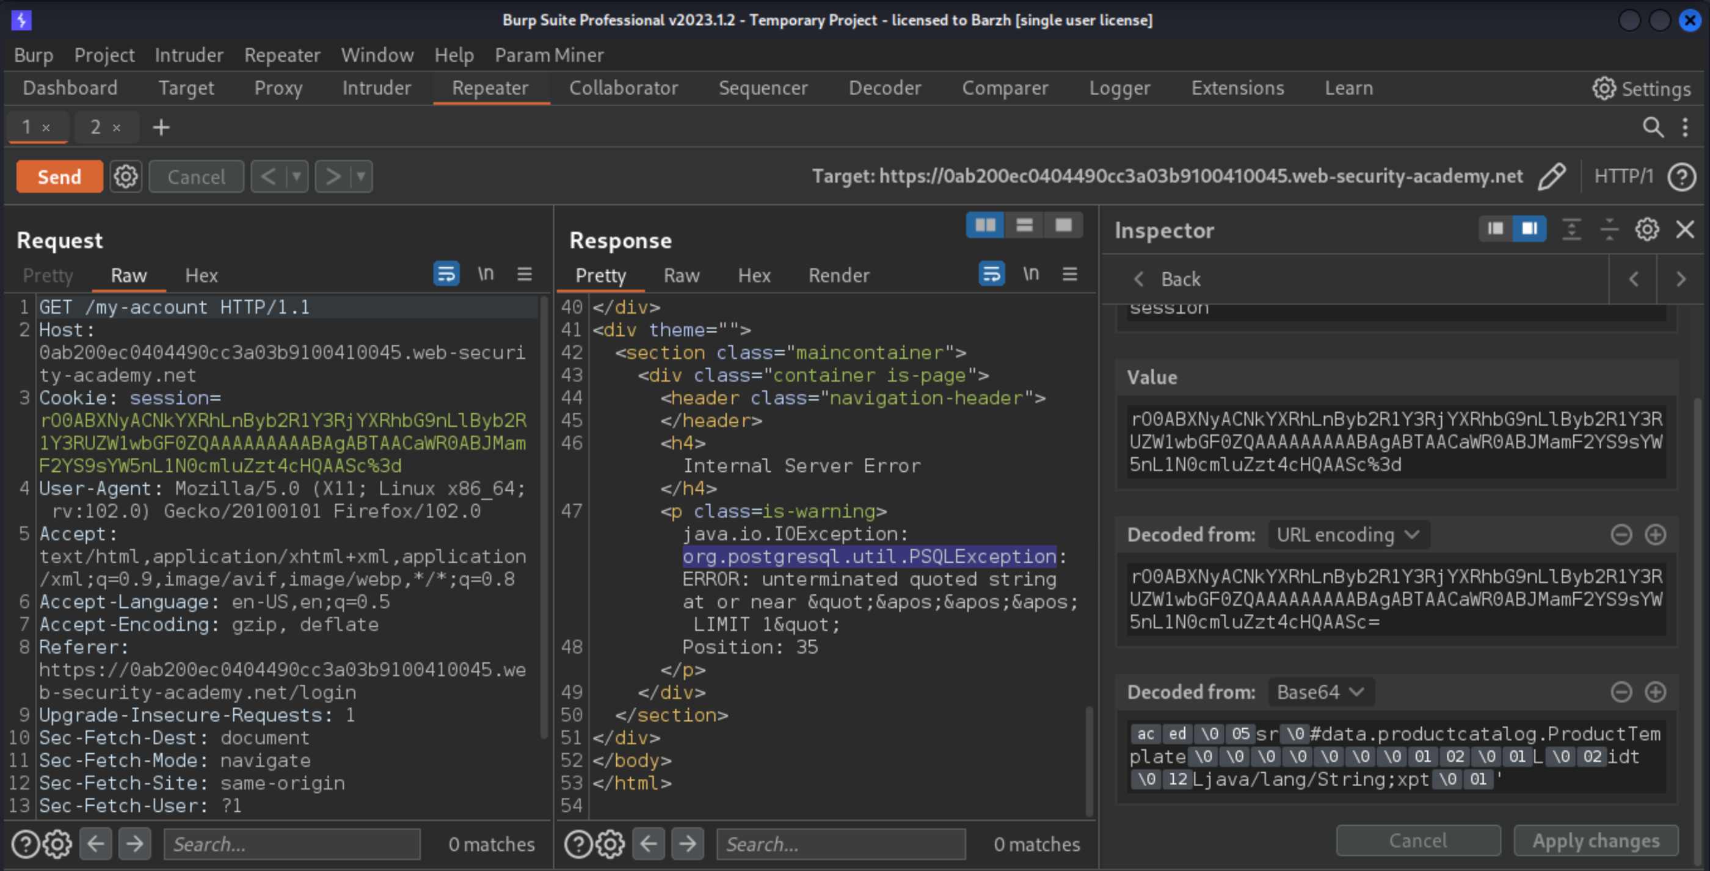Open the URL encoding decode dropdown

coord(1348,535)
